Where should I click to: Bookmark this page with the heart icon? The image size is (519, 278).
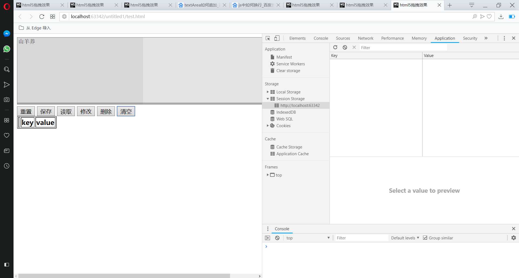(489, 16)
